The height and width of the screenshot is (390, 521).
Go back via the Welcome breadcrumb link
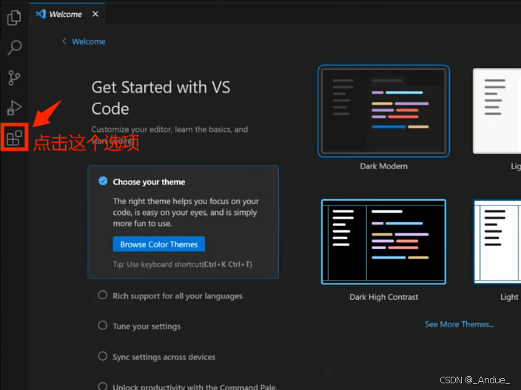coord(88,41)
